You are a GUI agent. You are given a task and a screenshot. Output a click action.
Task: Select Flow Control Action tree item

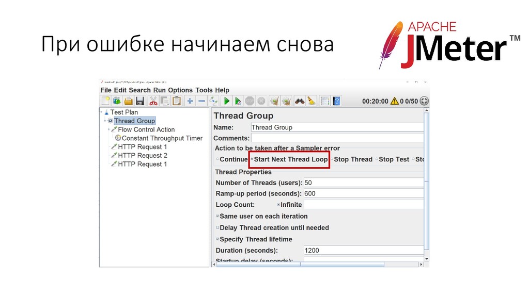tap(146, 129)
